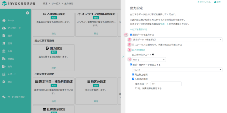Viewport: 227px width, 113px height.
Task: Click 設定 link on 勘定科目・補助科目設定 card
Action: (x=54, y=101)
